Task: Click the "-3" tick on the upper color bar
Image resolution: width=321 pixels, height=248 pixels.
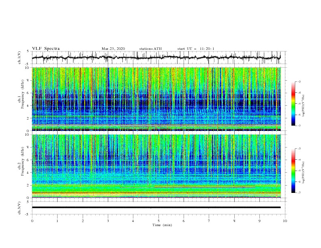Action: 299,81
